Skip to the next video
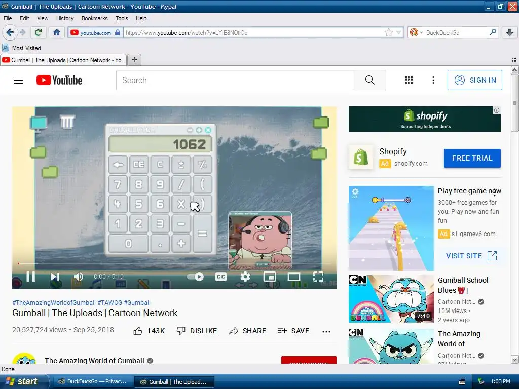Viewport: 519px width, 389px height. [x=55, y=277]
